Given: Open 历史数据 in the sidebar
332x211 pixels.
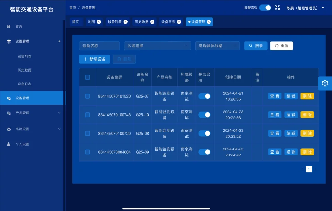Looking at the screenshot, I should pyautogui.click(x=25, y=70).
